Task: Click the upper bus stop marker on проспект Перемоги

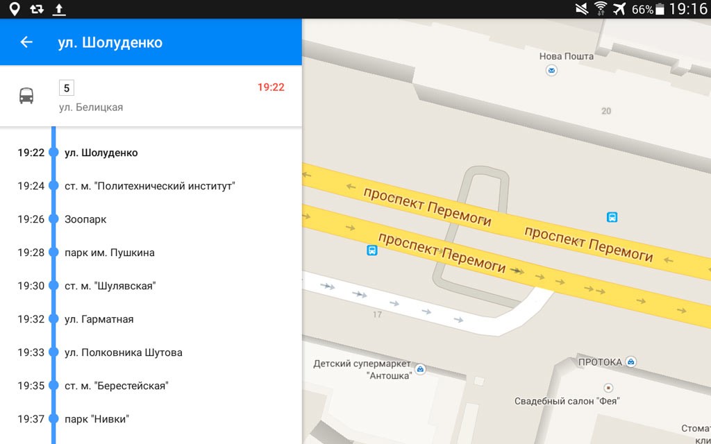Action: tap(612, 217)
